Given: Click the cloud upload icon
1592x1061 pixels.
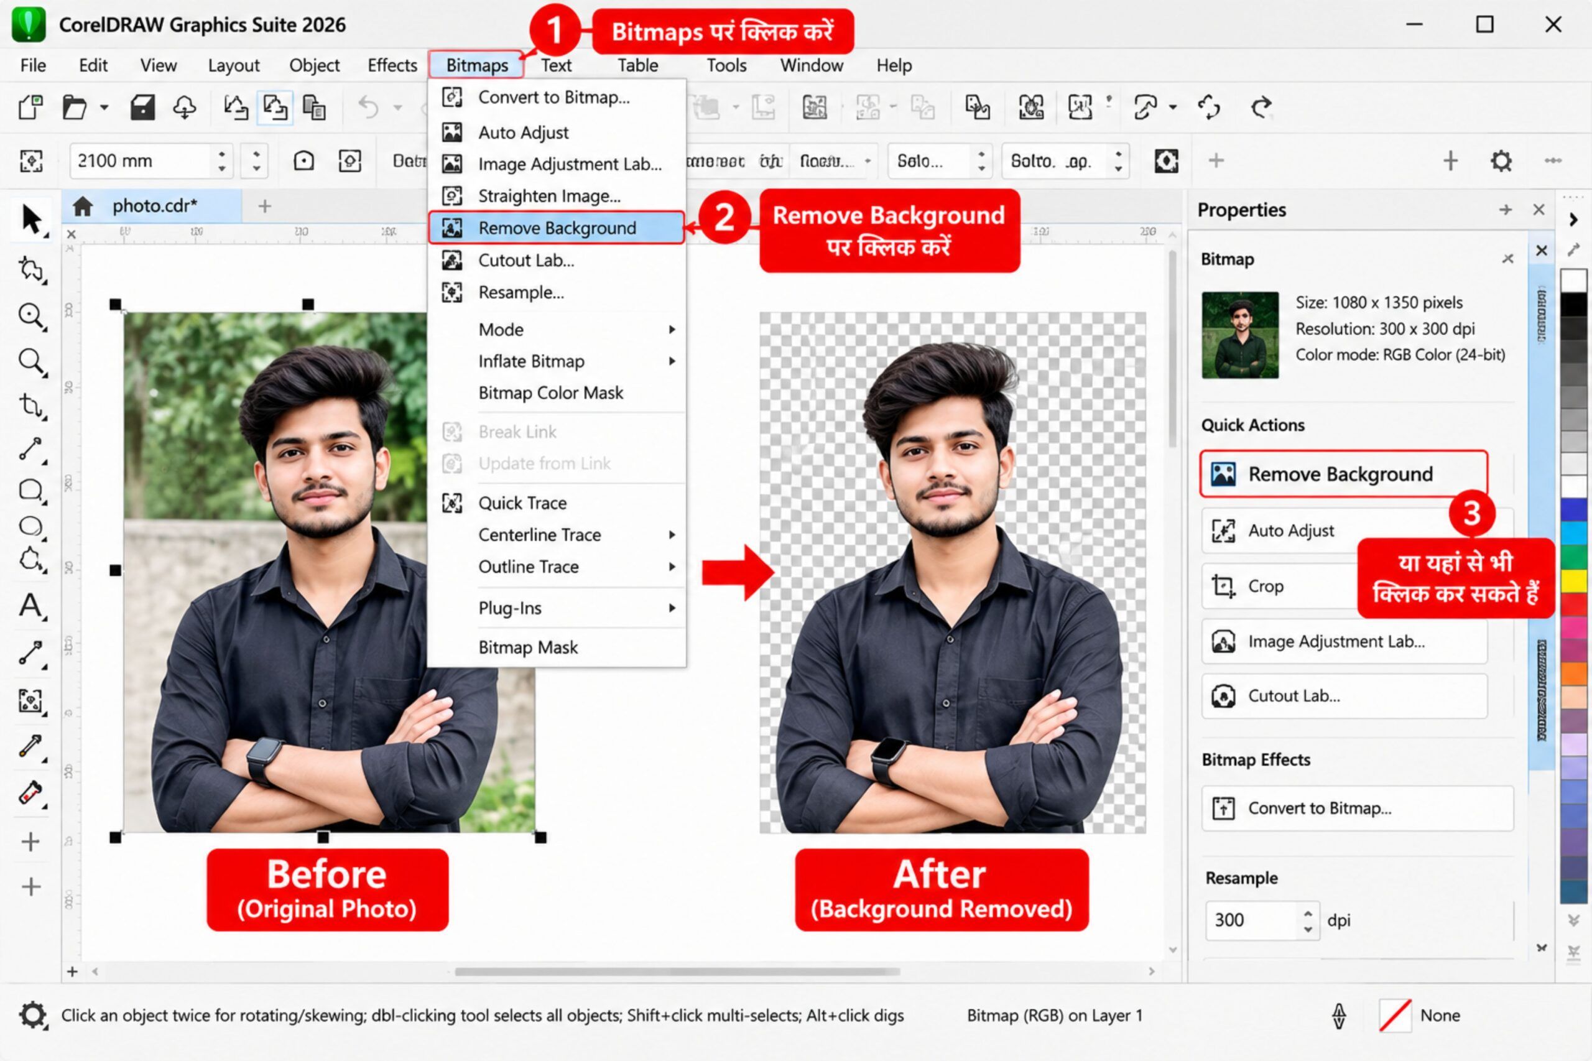Looking at the screenshot, I should click(x=184, y=107).
